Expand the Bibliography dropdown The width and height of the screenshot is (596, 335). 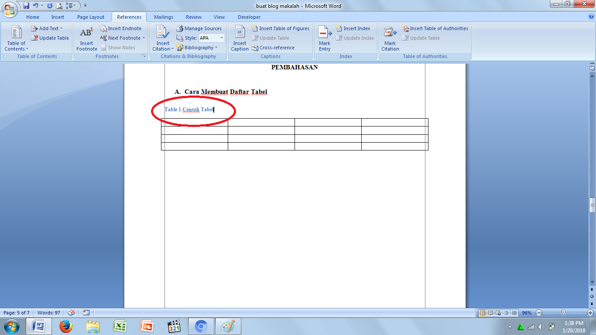tap(199, 48)
